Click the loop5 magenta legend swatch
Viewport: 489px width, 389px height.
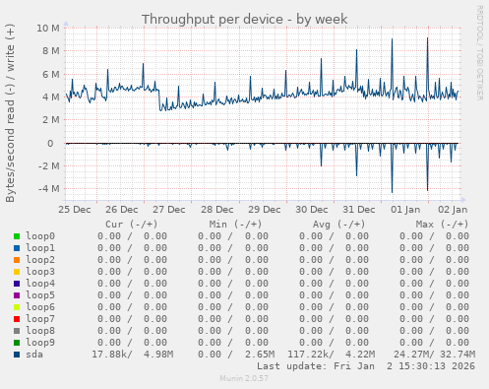tap(17, 295)
